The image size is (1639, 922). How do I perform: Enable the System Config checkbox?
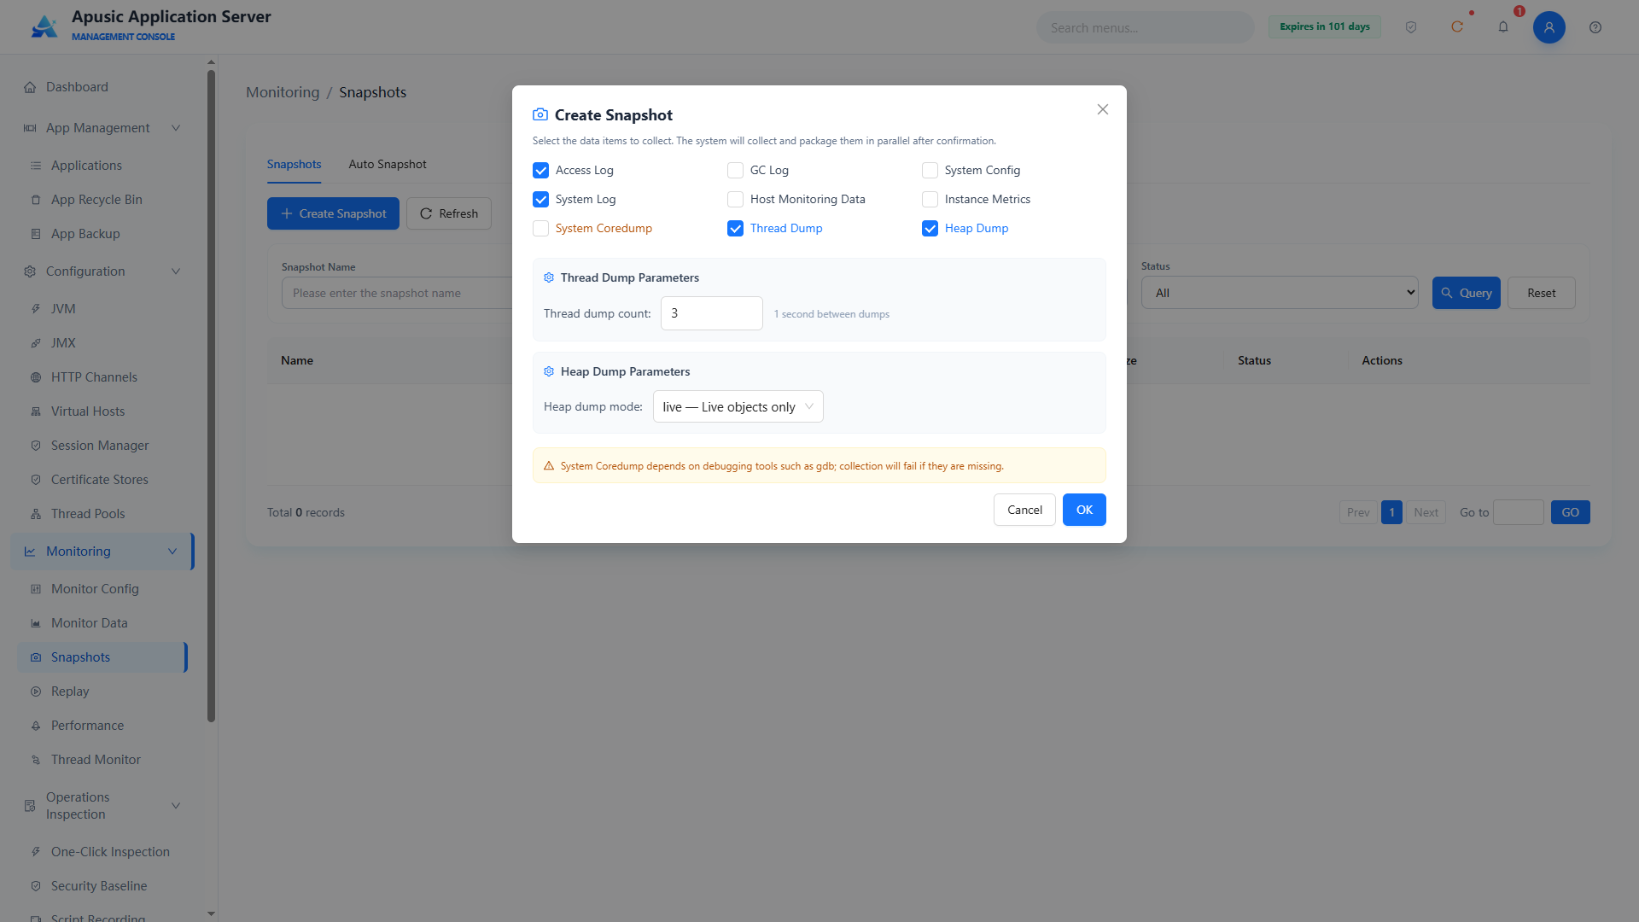coord(930,171)
